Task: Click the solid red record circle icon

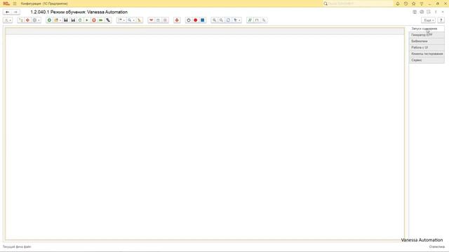Action: (x=196, y=20)
